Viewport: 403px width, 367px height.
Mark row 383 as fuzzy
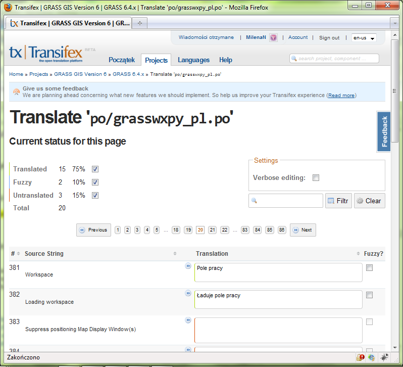[x=369, y=322]
